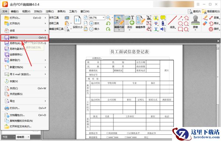Add a yellow sticky note comment
Image resolution: width=221 pixels, height=141 pixels.
click(163, 18)
